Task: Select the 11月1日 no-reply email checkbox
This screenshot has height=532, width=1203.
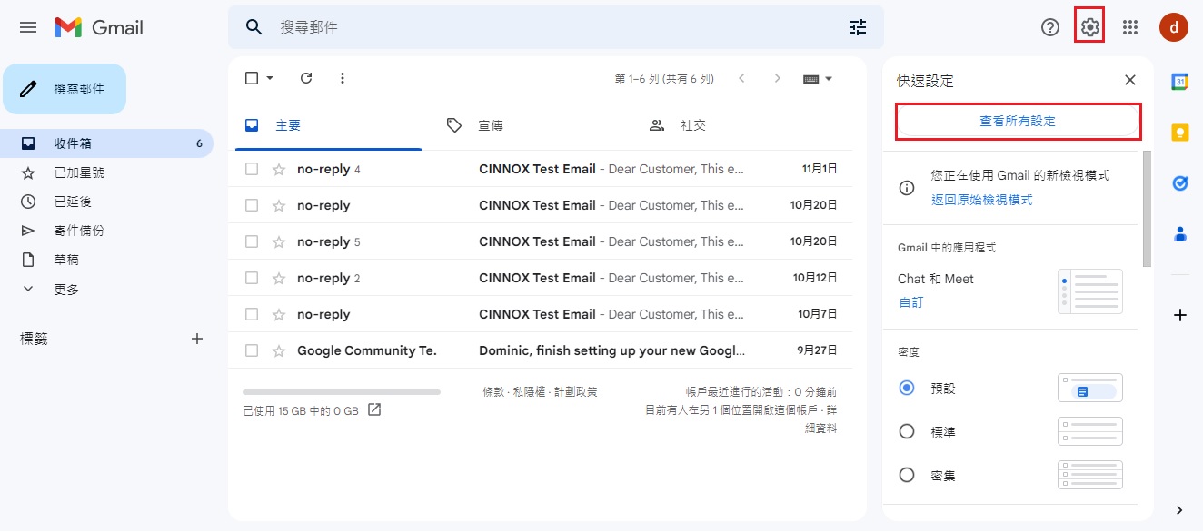Action: pos(252,169)
